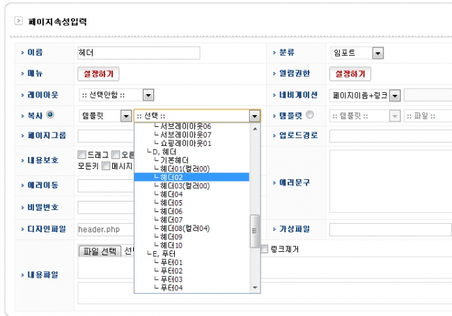452x316 pixels.
Task: Select the D, 헤더 group entry
Action: tap(192, 151)
